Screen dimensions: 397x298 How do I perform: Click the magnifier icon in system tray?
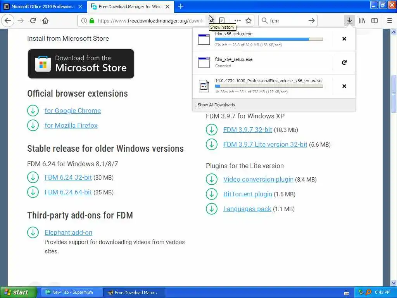coord(368,292)
